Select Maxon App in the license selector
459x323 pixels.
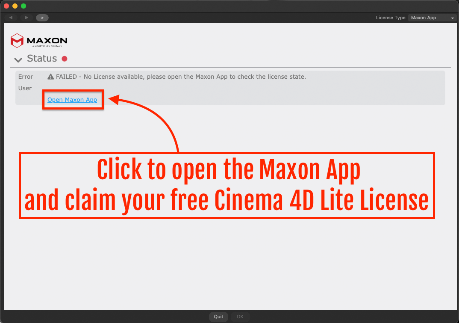coord(430,18)
